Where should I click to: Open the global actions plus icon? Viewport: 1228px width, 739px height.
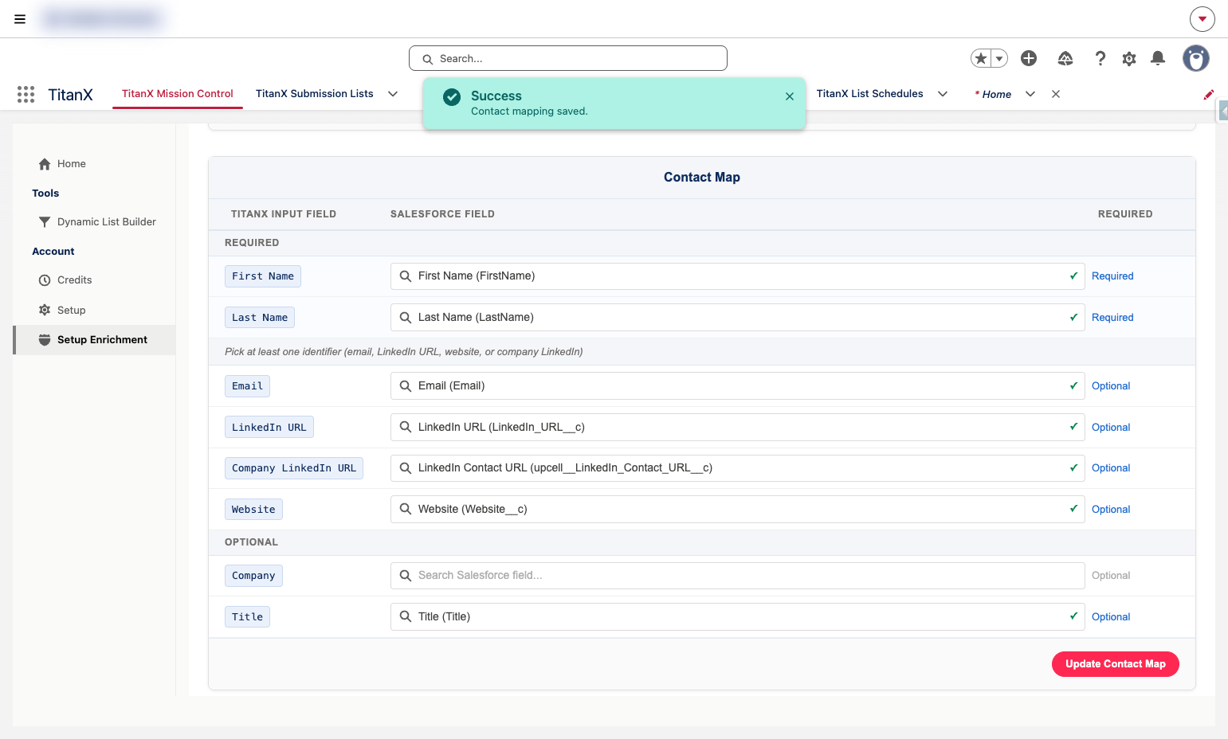point(1029,58)
